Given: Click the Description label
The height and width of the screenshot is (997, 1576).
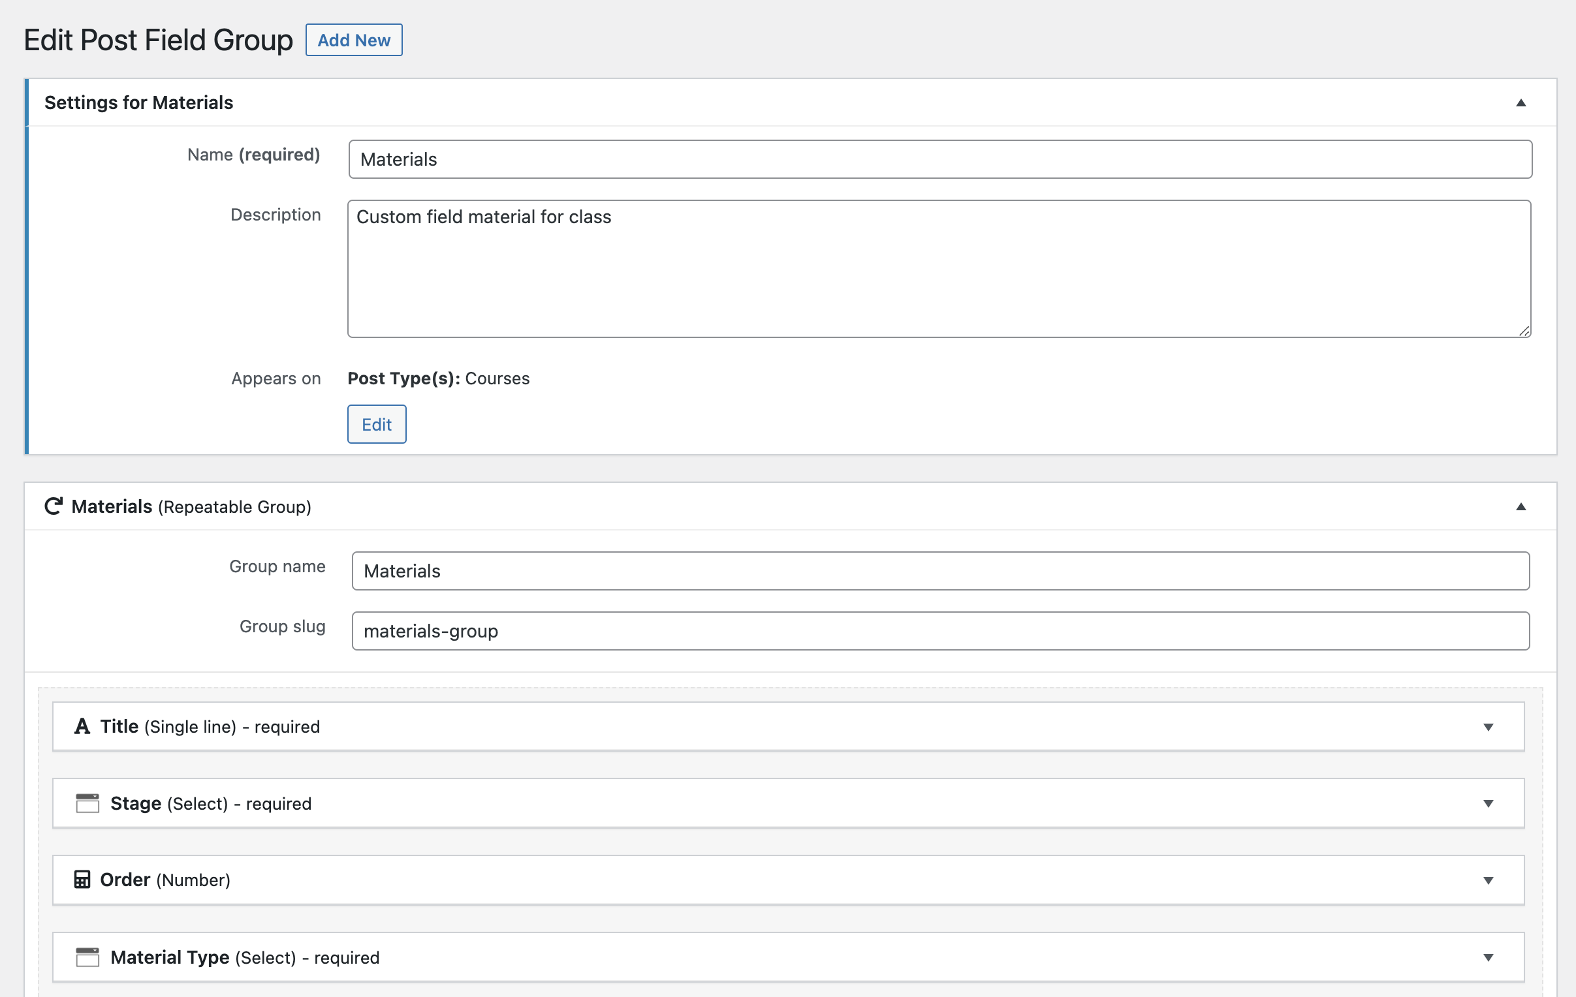Looking at the screenshot, I should (276, 215).
